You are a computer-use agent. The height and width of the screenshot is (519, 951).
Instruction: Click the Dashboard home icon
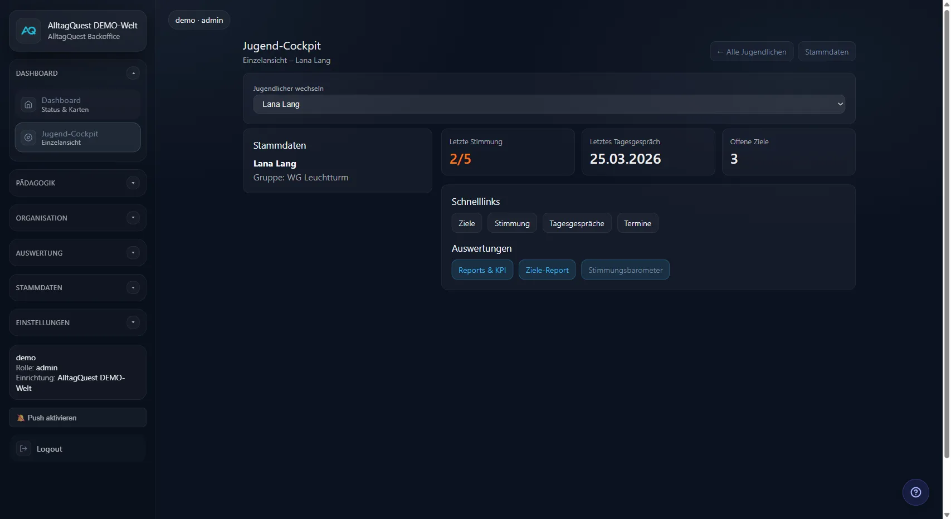click(x=28, y=105)
